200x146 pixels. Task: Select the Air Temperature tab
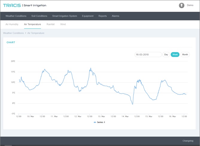pos(32,24)
